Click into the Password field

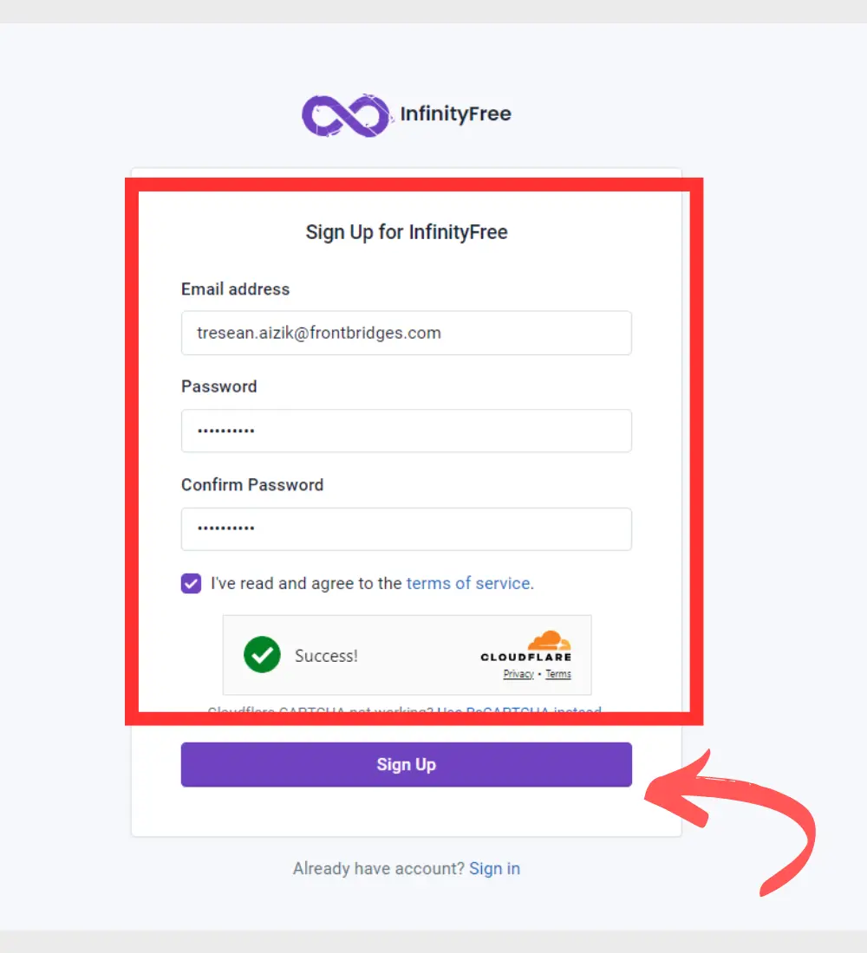(x=407, y=431)
